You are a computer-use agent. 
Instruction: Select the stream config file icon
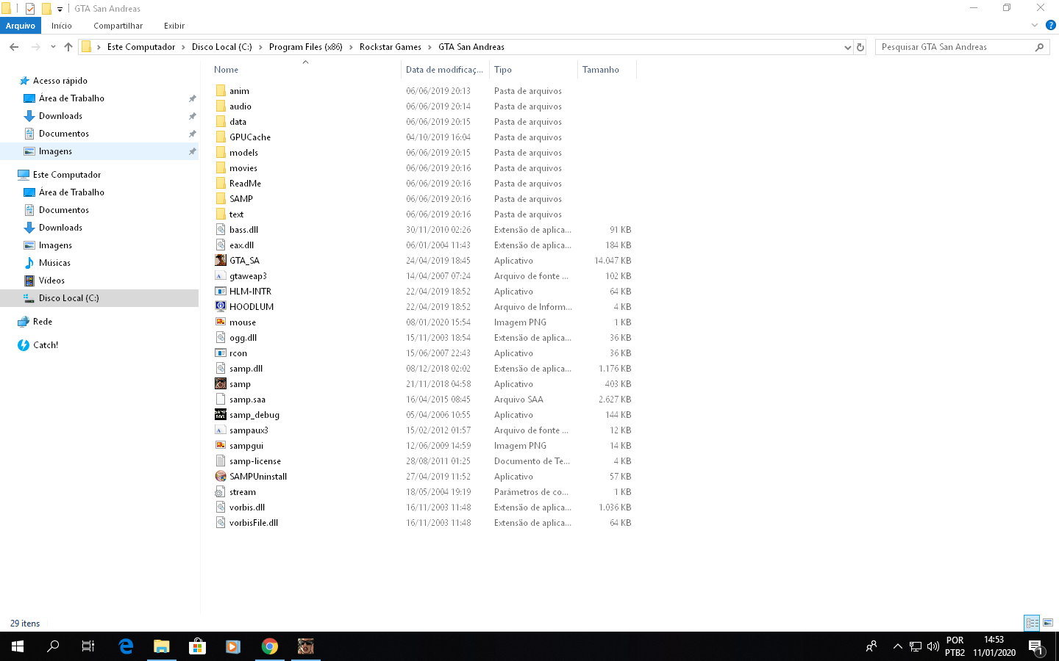tap(221, 492)
